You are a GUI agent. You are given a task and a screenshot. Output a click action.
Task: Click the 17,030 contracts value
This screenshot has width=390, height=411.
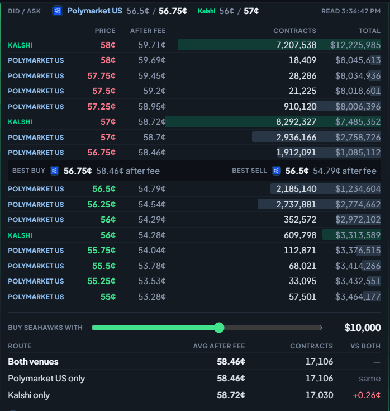click(x=319, y=395)
